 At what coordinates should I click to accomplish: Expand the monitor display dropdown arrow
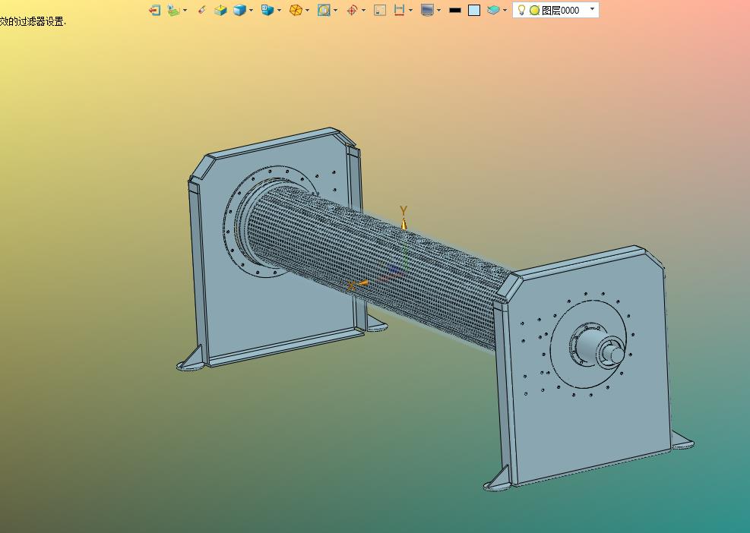[x=438, y=10]
